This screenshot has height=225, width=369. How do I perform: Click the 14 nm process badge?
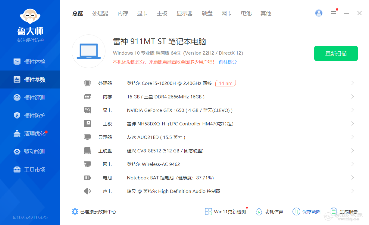coord(225,83)
